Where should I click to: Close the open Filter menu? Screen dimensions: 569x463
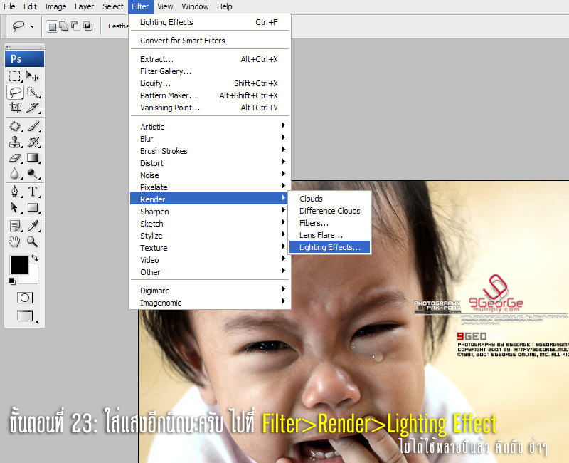pos(140,6)
